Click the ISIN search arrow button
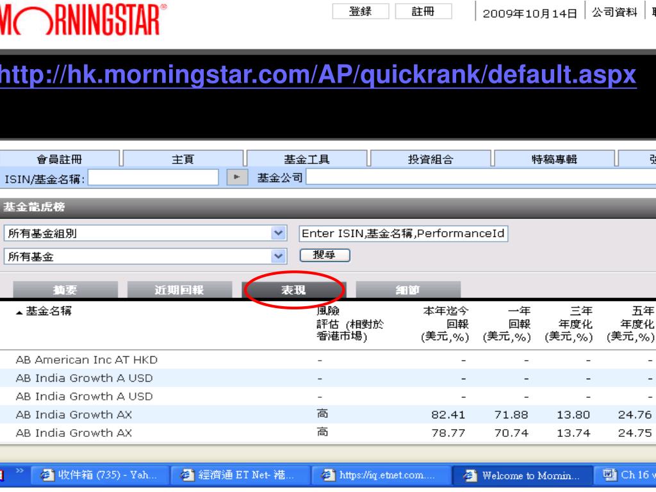The width and height of the screenshot is (656, 492). coord(237,177)
